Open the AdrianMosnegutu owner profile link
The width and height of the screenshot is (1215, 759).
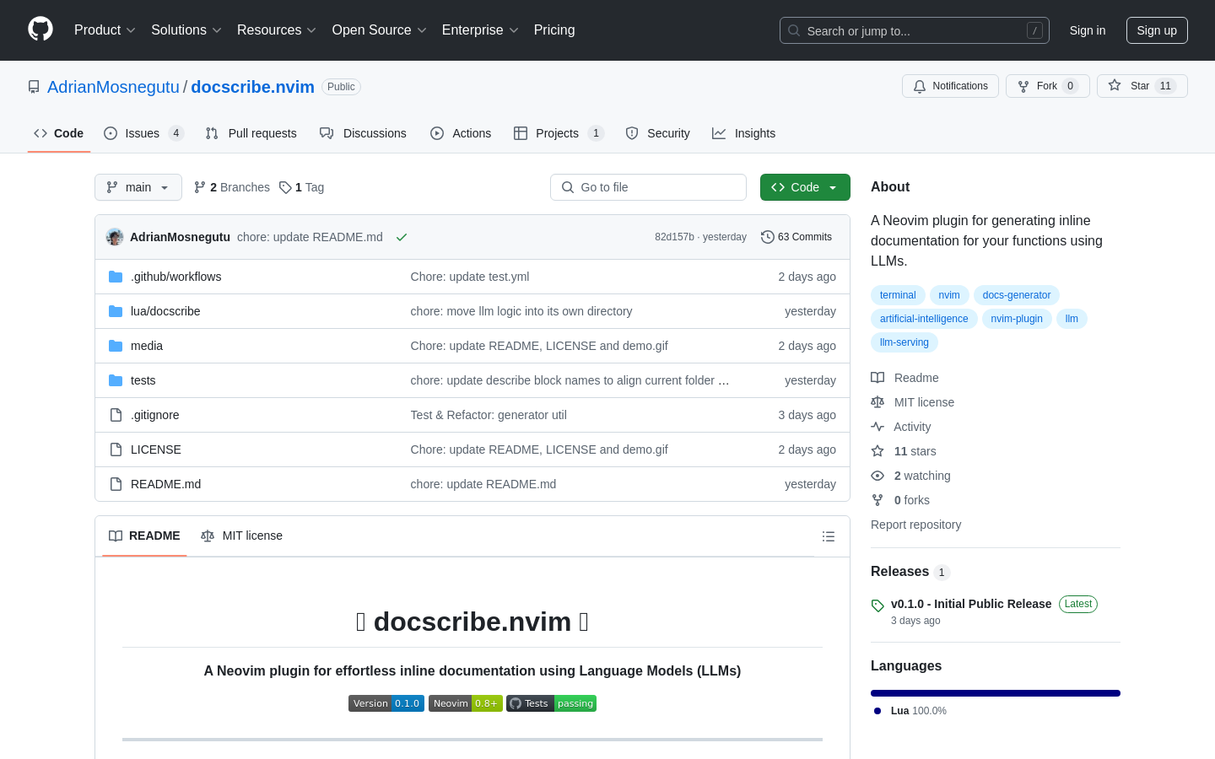[x=113, y=87]
